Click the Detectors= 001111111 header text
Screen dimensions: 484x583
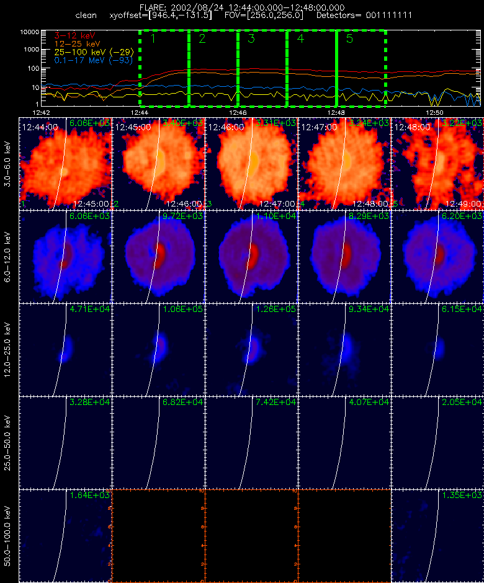click(364, 16)
